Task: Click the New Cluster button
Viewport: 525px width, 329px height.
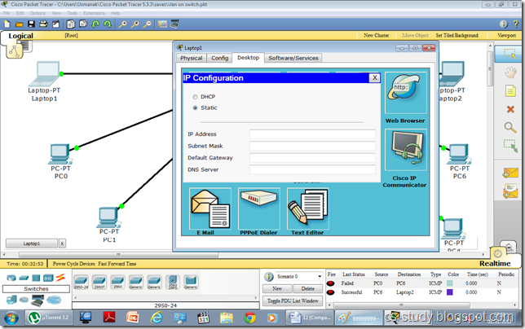Action: pos(377,36)
